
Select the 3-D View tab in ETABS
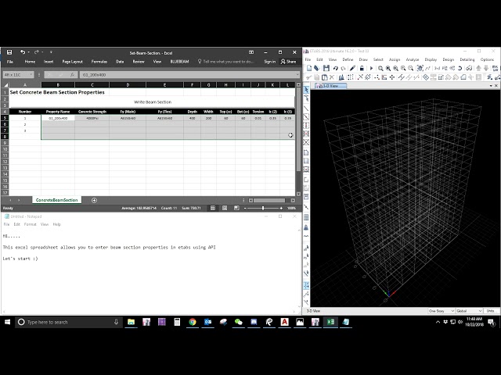(x=330, y=86)
